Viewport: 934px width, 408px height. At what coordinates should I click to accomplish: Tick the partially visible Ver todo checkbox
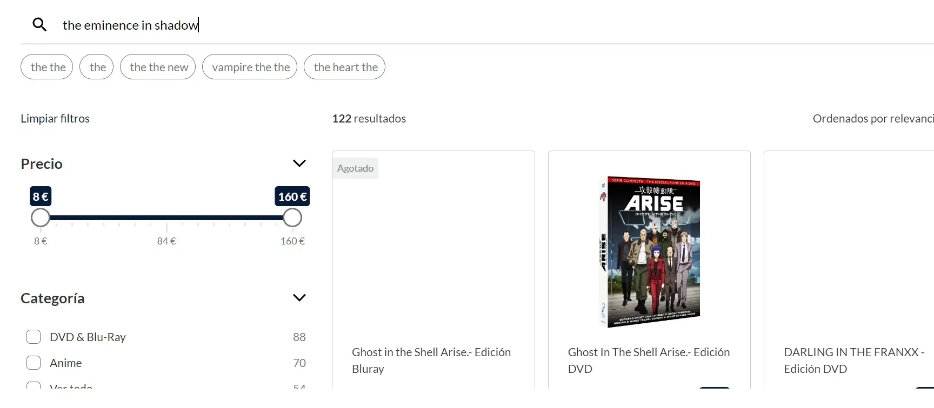[34, 385]
